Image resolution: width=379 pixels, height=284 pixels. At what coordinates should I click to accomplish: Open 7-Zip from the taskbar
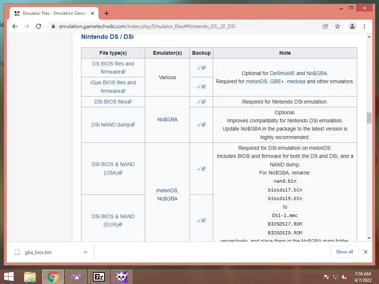pyautogui.click(x=99, y=277)
